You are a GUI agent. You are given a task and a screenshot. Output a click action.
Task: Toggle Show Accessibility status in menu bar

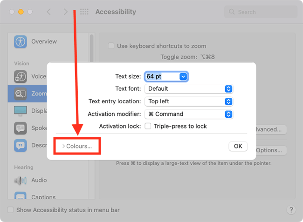click(x=10, y=210)
